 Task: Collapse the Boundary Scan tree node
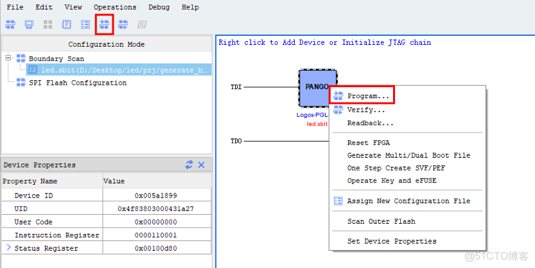[x=8, y=58]
